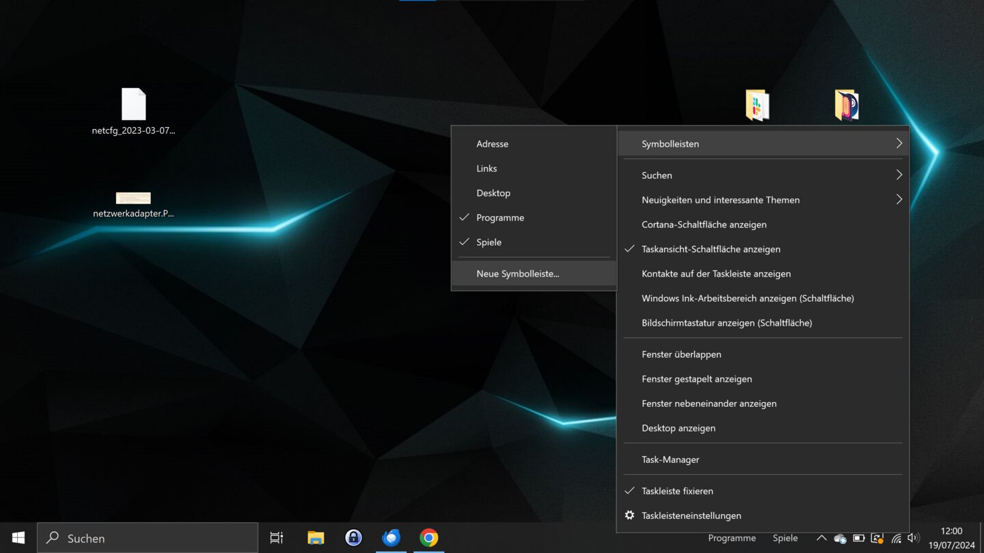Show hidden tray icons chevron
Image resolution: width=984 pixels, height=553 pixels.
(x=821, y=538)
